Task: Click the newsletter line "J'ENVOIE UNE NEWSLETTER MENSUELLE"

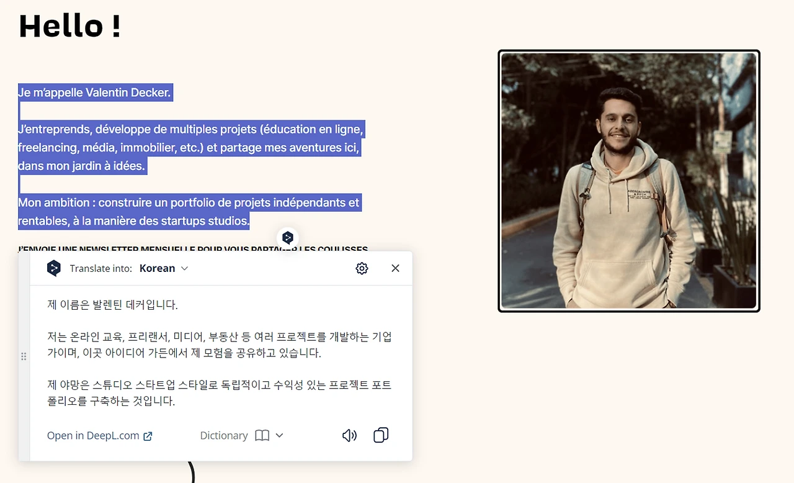Action: click(x=193, y=249)
